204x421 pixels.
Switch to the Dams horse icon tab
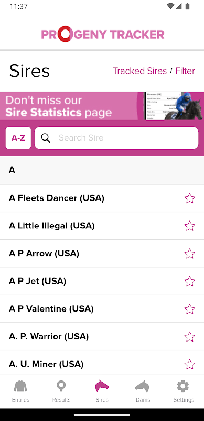coord(143,391)
